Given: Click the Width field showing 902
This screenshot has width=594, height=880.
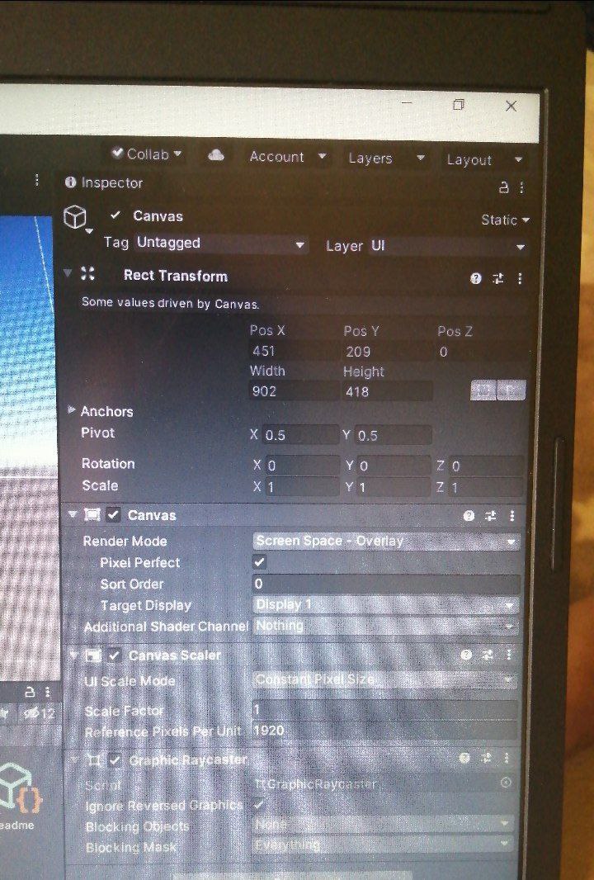Looking at the screenshot, I should click(x=294, y=390).
